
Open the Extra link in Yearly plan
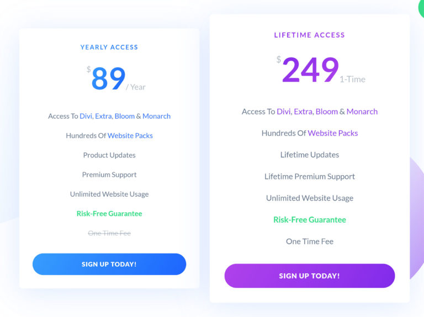coord(103,116)
